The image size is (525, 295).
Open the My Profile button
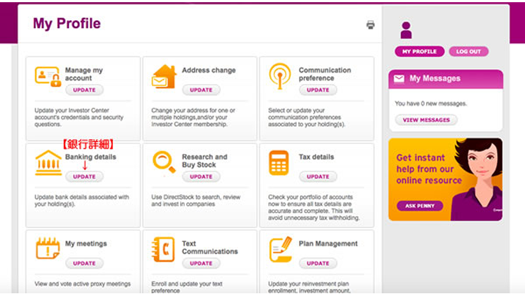[419, 52]
